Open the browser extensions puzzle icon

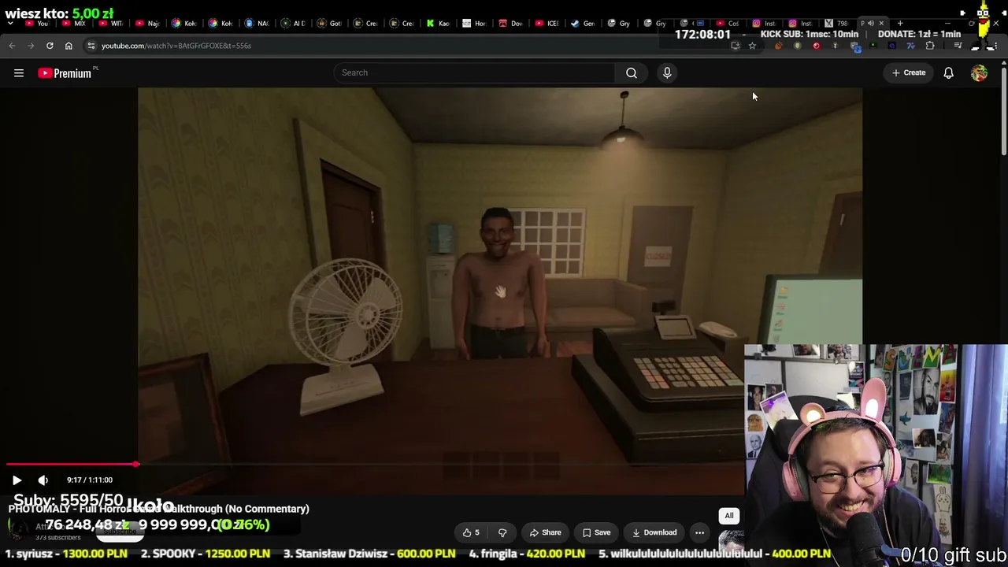(930, 46)
